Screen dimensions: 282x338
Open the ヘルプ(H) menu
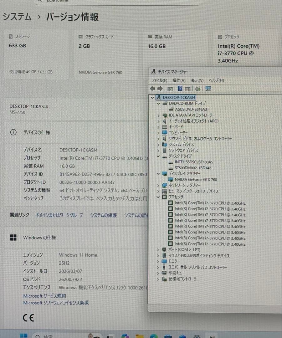(x=216, y=80)
